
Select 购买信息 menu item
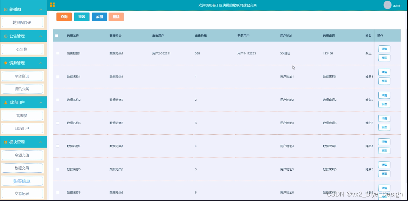click(22, 181)
